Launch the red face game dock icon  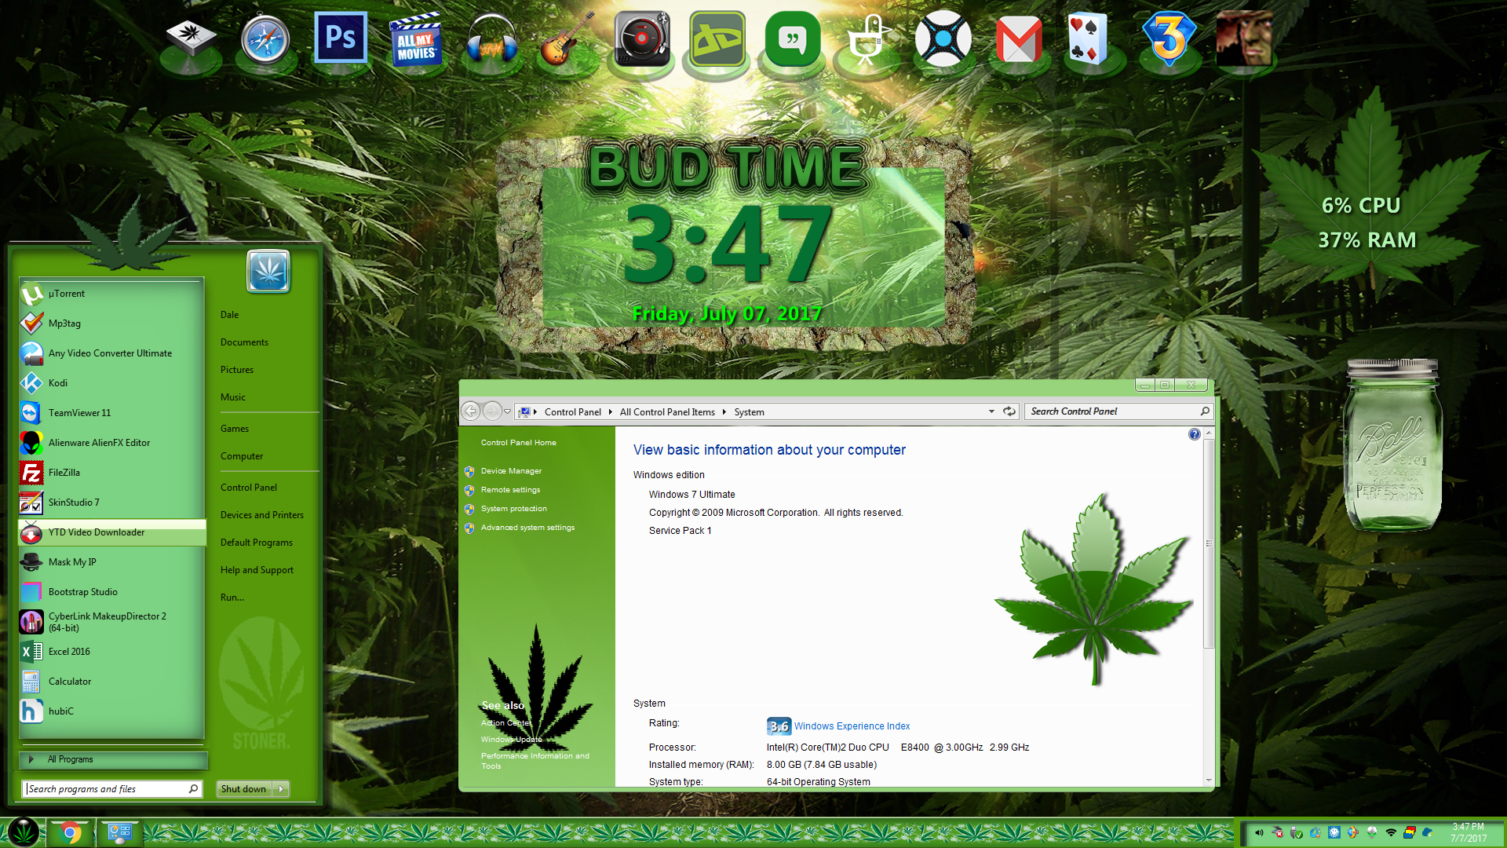coord(1244,39)
